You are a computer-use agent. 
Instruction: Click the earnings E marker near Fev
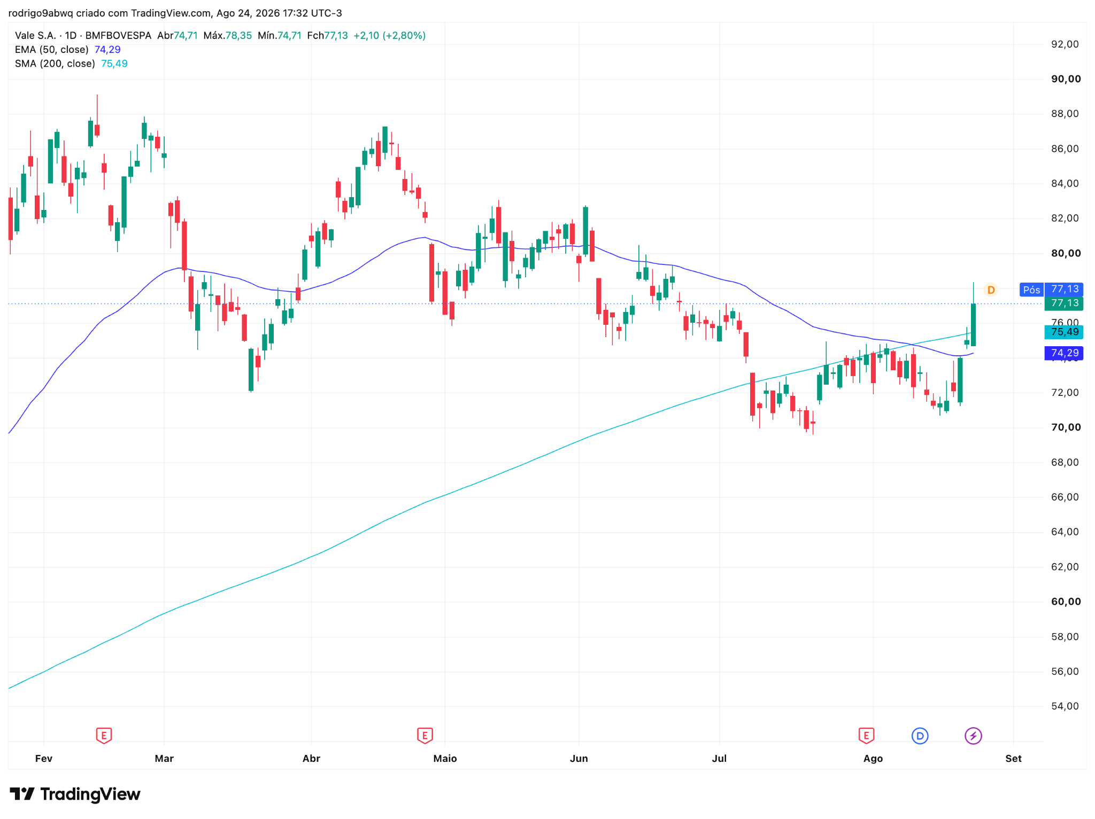coord(104,735)
